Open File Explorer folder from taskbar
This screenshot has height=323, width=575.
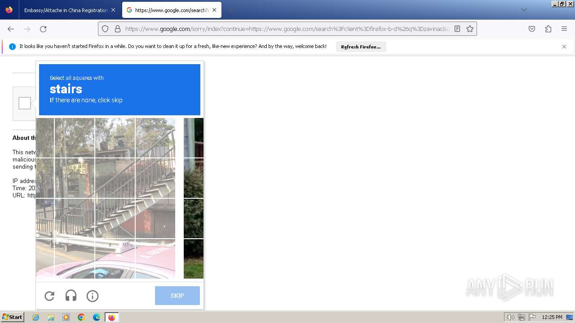[51, 317]
